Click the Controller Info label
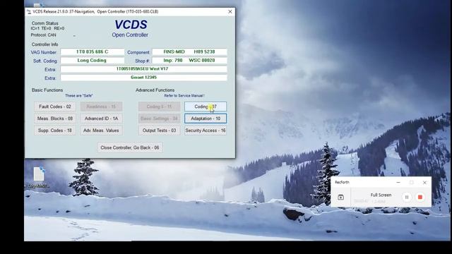 45,44
